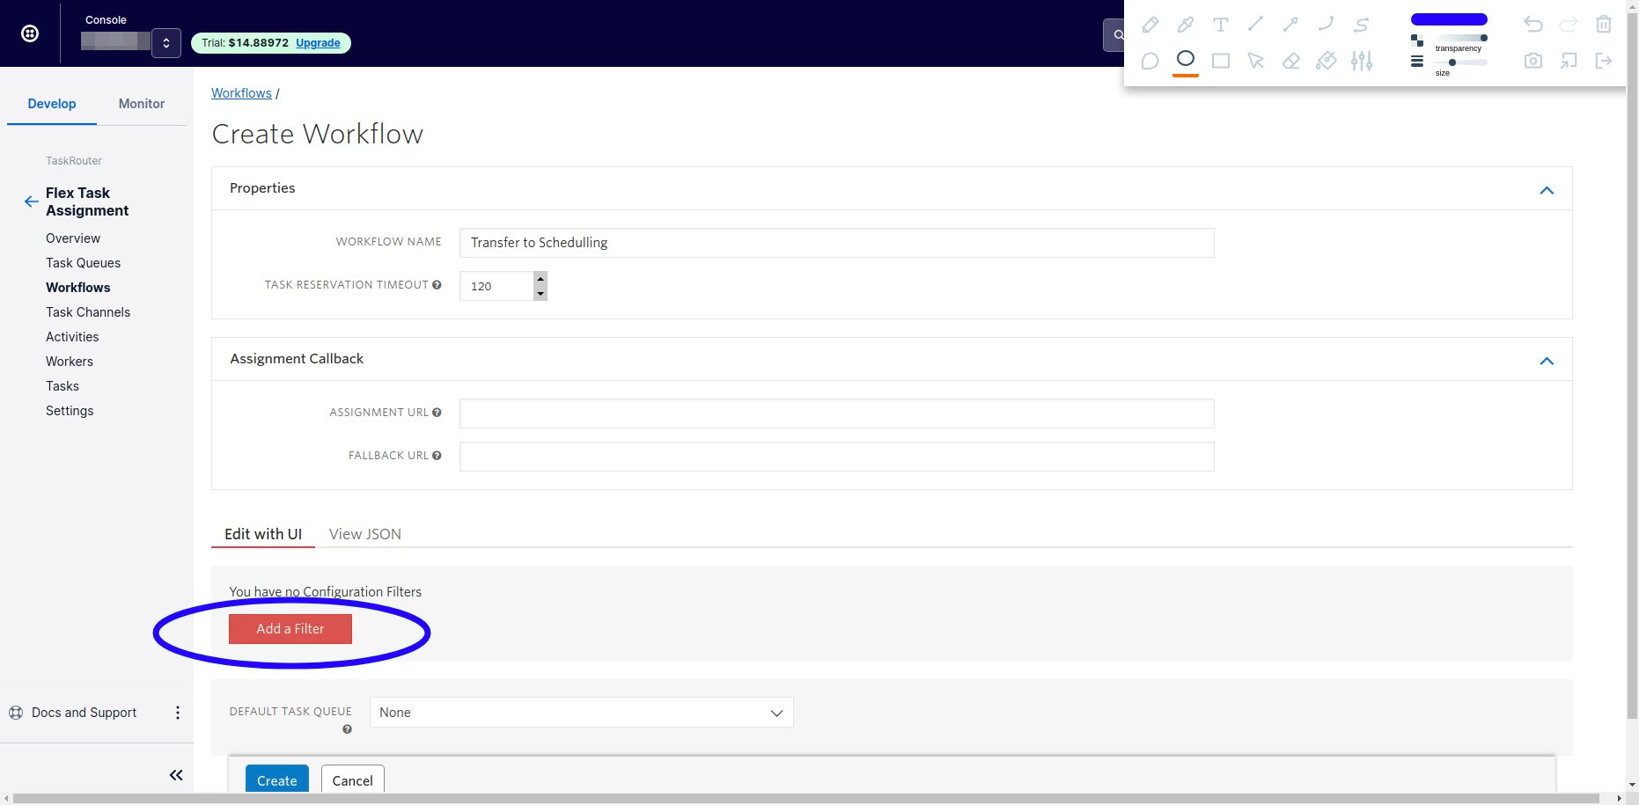The width and height of the screenshot is (1639, 805).
Task: Select the S-shaped freeform curve tool
Action: click(1362, 25)
